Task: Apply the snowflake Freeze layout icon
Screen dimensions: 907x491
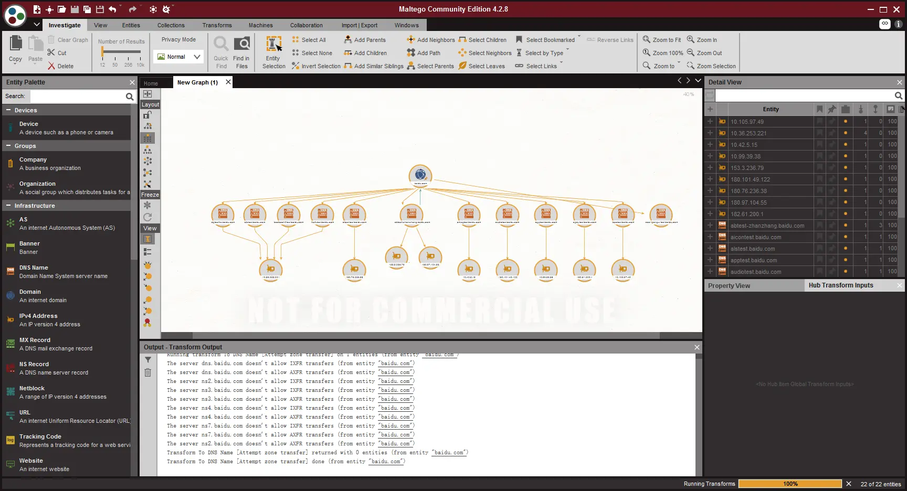Action: coord(147,205)
